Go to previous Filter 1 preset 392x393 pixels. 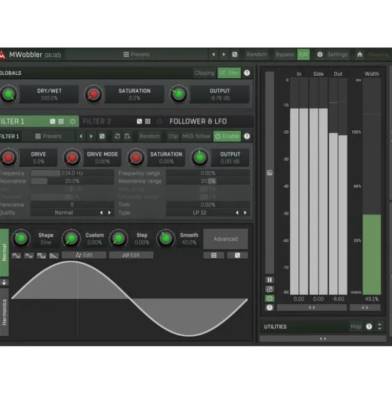pos(80,136)
